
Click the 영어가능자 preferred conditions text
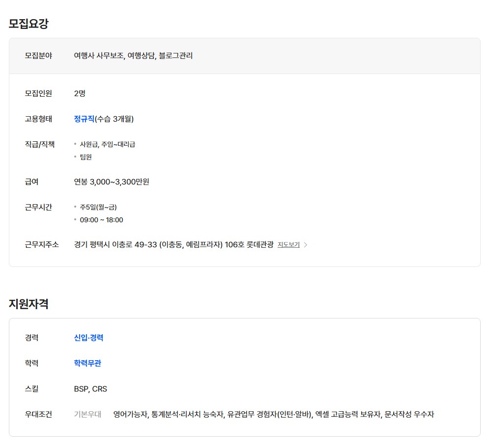[130, 414]
